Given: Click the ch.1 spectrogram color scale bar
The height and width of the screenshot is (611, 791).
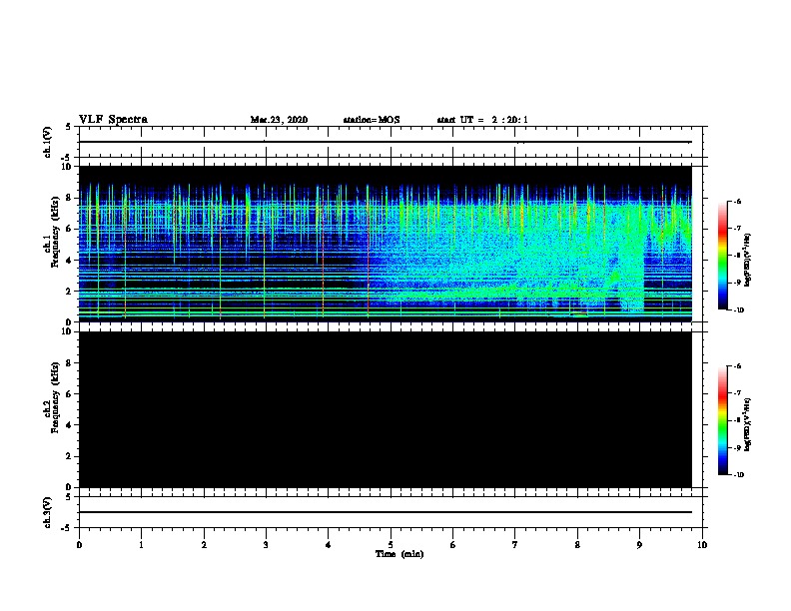Looking at the screenshot, I should point(723,256).
